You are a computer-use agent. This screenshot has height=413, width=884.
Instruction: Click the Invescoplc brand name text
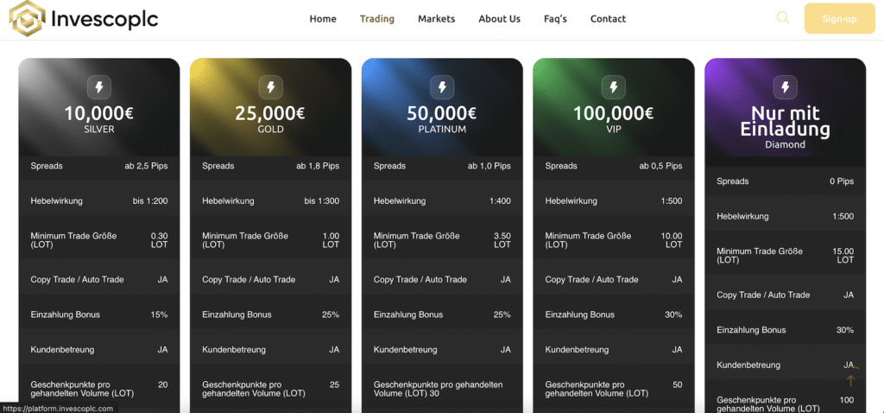[x=104, y=19]
